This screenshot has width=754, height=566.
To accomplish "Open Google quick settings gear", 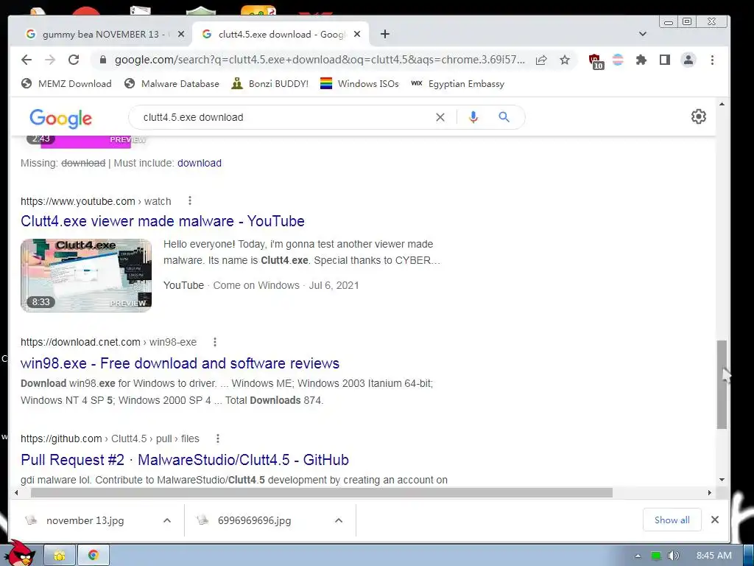I will coord(698,116).
